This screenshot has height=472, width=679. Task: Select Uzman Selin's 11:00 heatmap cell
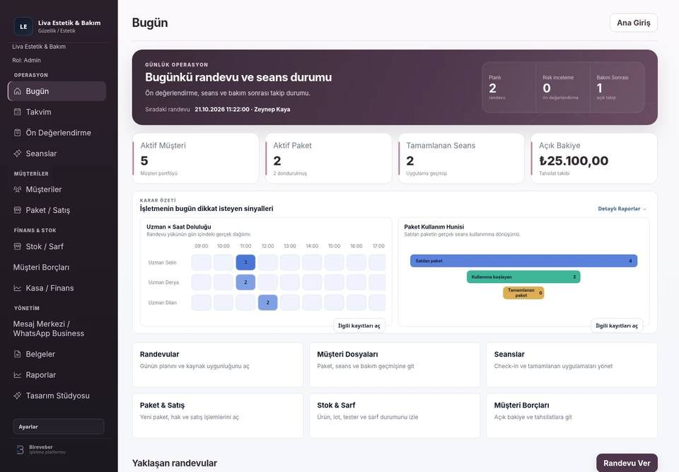245,263
